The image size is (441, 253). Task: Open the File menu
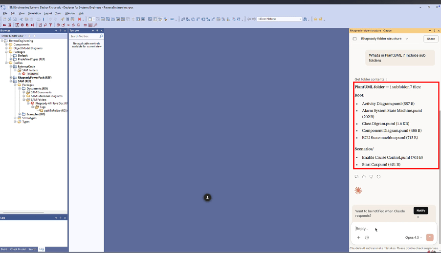pos(5,13)
